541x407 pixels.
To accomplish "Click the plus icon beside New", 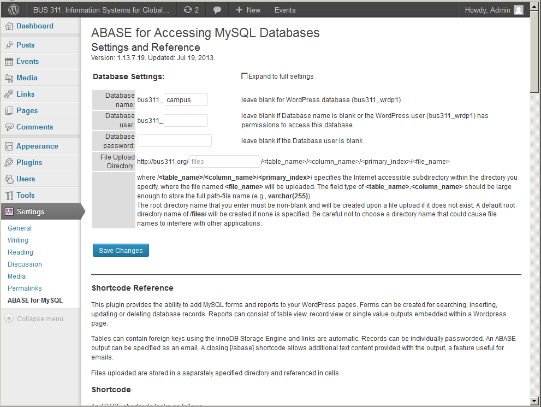I will tap(239, 10).
